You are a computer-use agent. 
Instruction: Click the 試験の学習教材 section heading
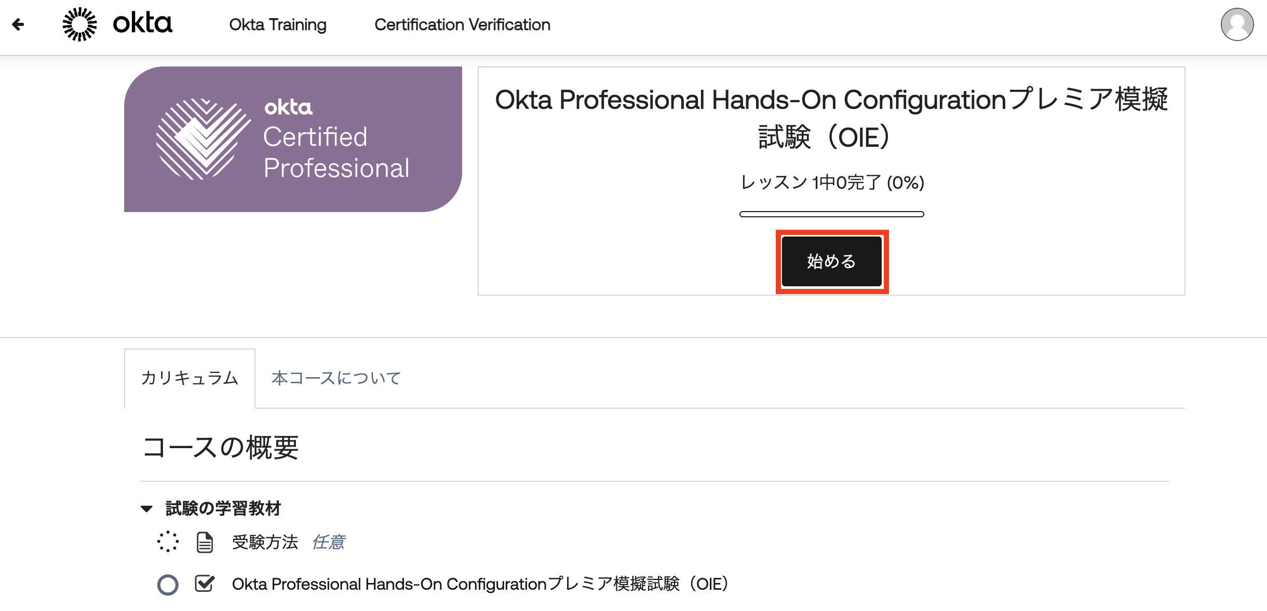[223, 508]
